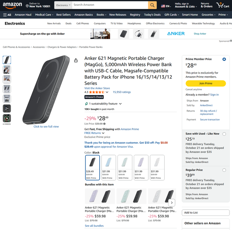The height and width of the screenshot is (230, 232).
Task: Expand the FREE Returns dropdown
Action: (x=103, y=133)
